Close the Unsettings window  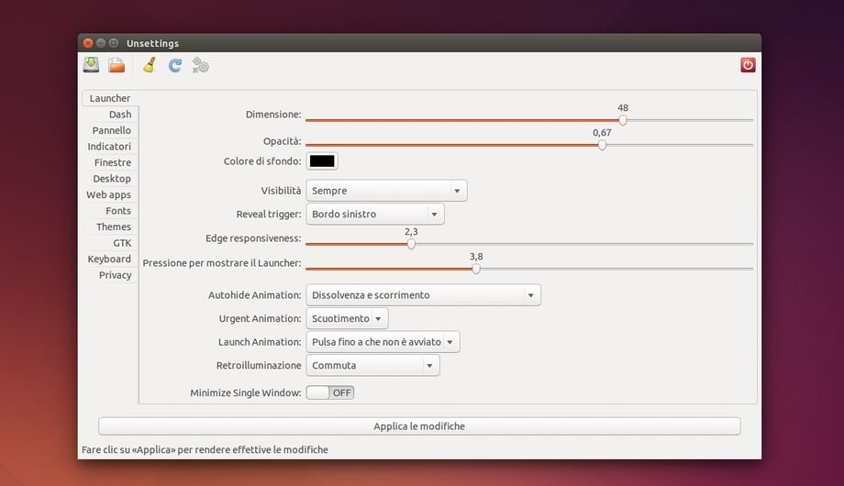88,43
